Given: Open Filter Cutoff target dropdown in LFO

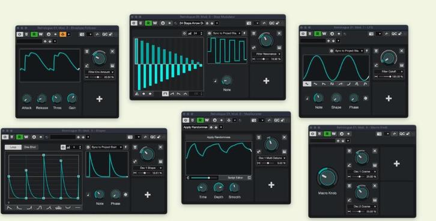Looking at the screenshot, I should tap(389, 71).
